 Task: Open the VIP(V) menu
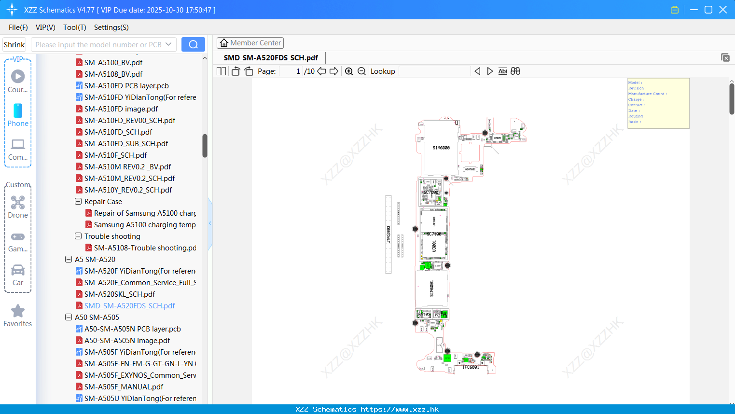(45, 28)
